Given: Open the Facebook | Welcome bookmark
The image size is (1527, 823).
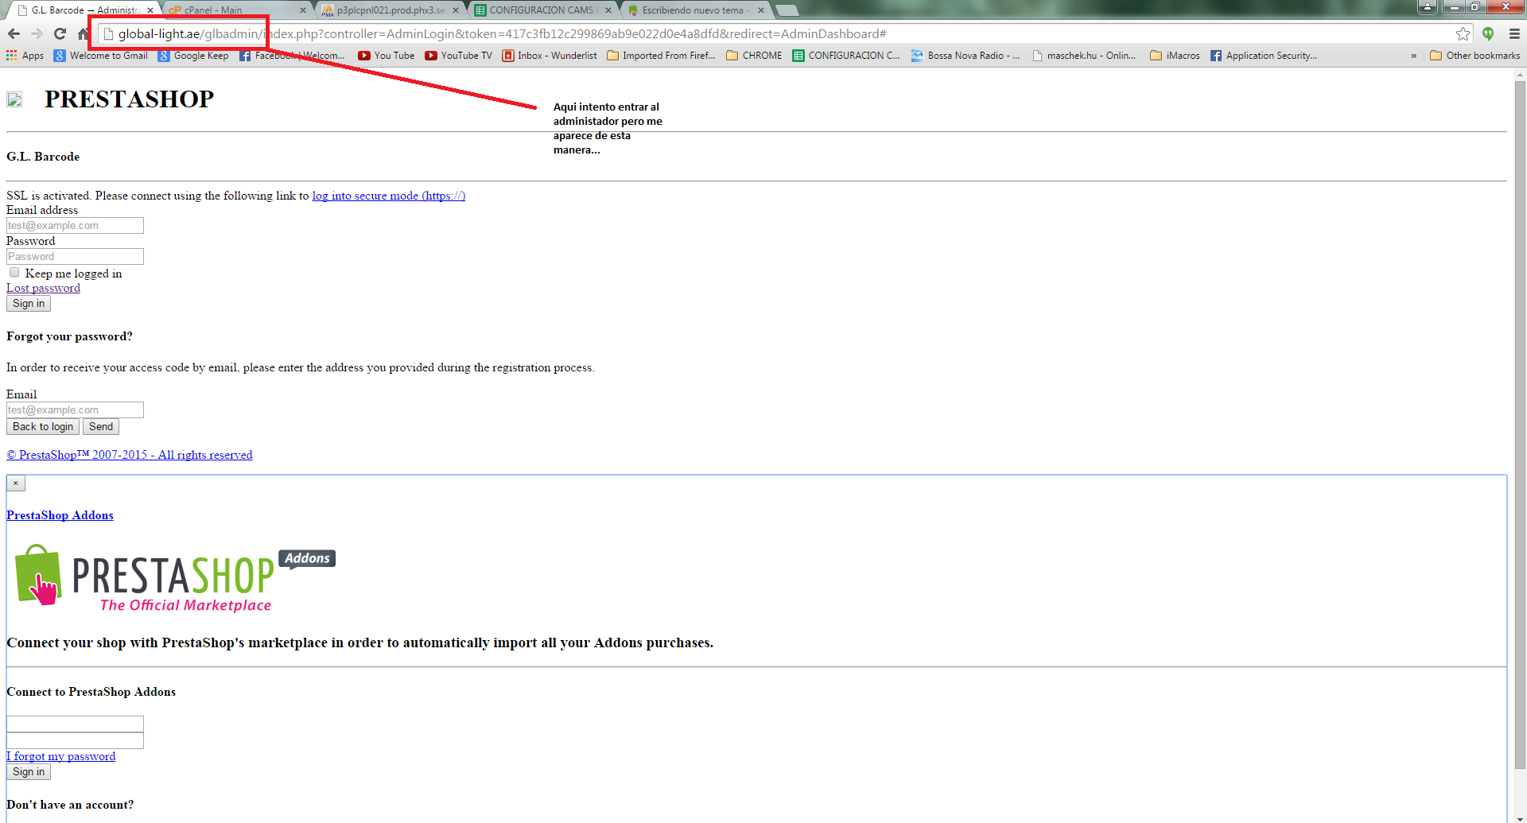Looking at the screenshot, I should tap(293, 56).
